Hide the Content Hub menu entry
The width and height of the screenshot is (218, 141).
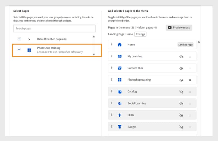click(x=181, y=68)
